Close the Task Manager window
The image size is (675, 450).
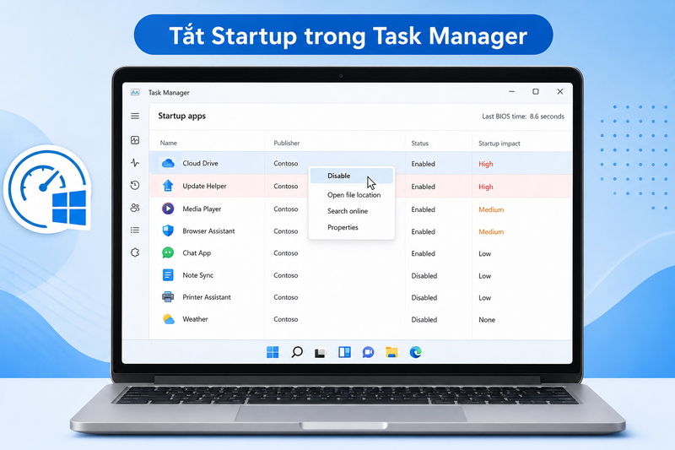point(560,91)
